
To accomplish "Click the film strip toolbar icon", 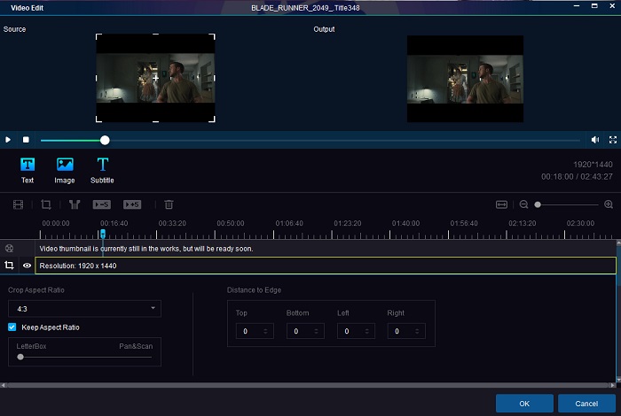I will 18,204.
